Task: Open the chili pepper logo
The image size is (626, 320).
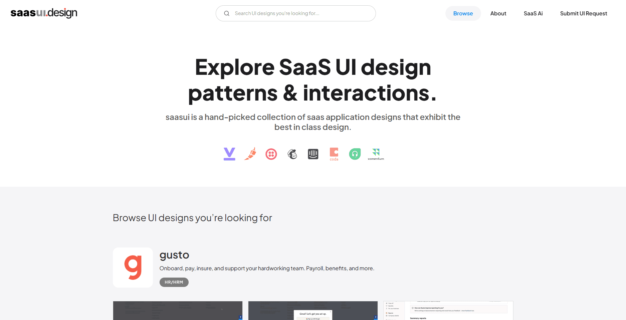Action: coord(250,154)
